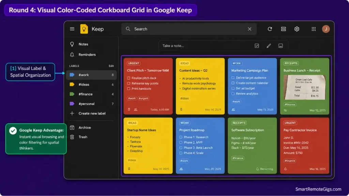Pin icon on Content Ideas – Q2 note
Screen dimensions: 349x196
click(181, 109)
